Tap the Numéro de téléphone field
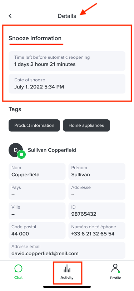 pos(97,230)
